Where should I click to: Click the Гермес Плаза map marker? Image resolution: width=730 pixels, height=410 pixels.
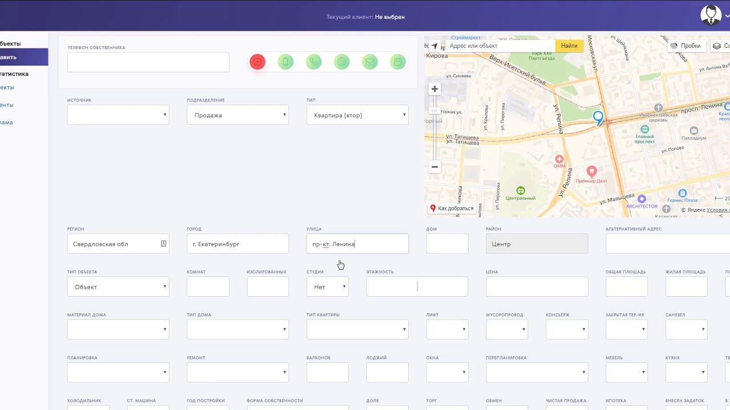(x=682, y=193)
